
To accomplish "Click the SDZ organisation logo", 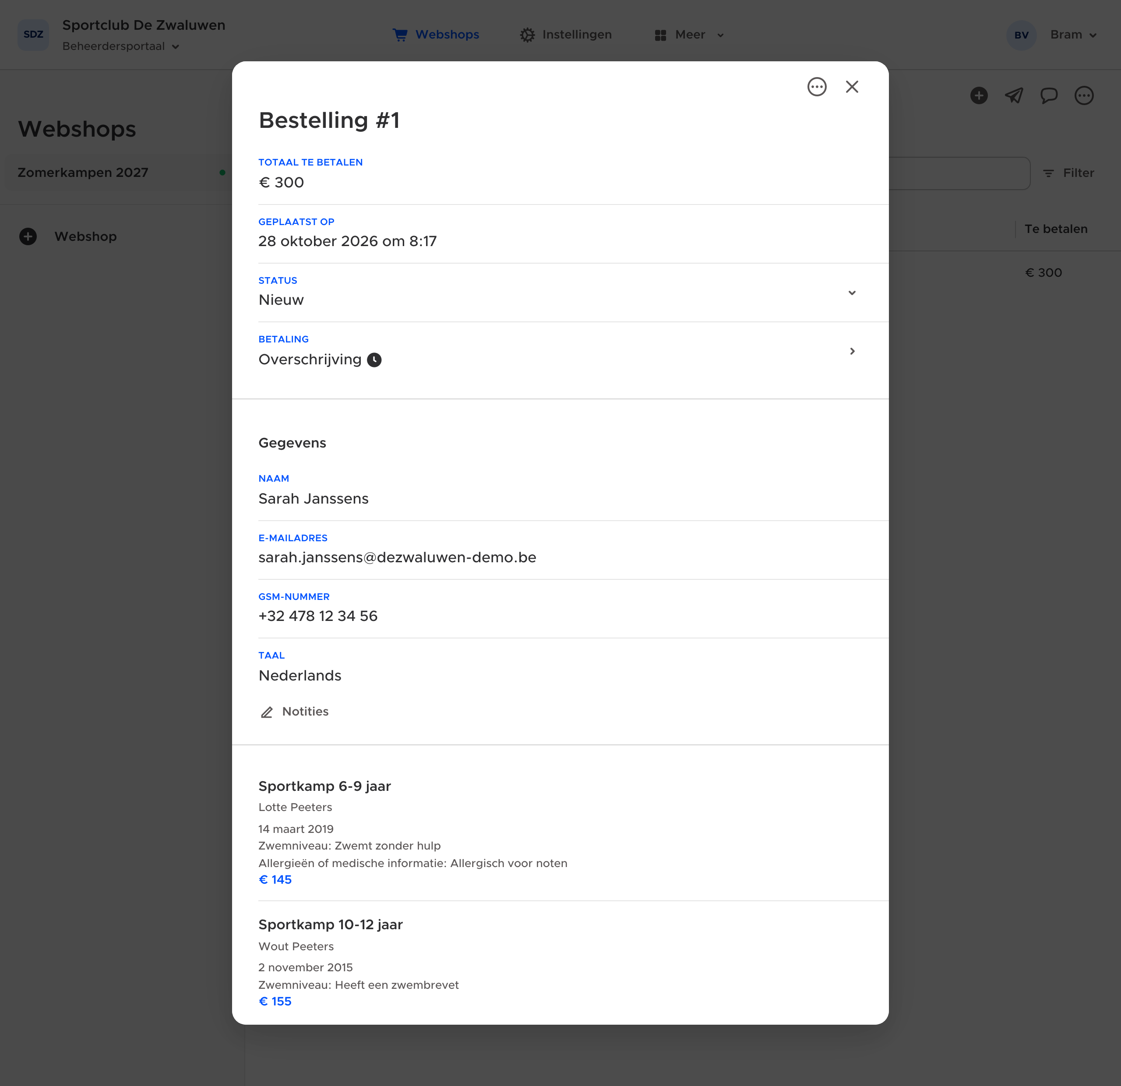I will (x=33, y=35).
